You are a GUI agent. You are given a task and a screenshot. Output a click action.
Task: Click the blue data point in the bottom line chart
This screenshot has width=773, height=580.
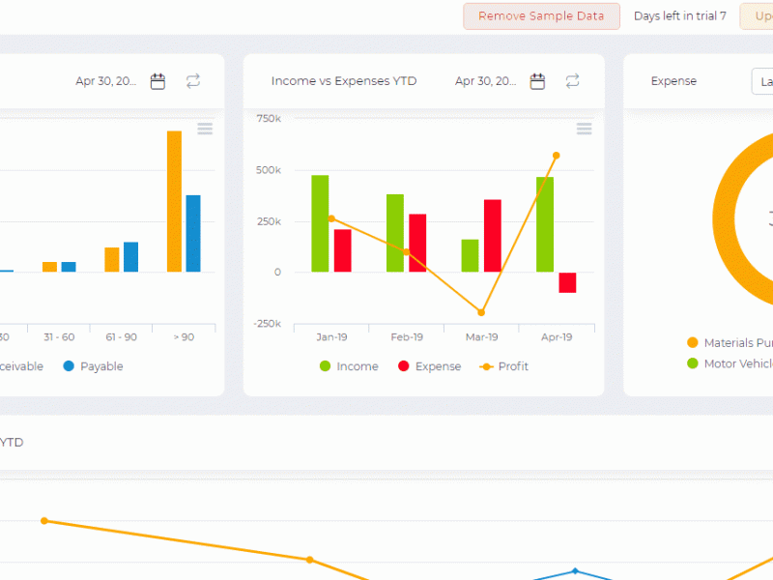[575, 571]
